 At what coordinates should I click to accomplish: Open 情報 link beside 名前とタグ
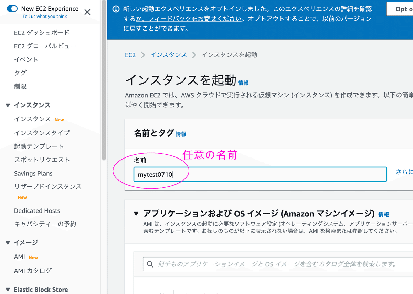(x=181, y=134)
